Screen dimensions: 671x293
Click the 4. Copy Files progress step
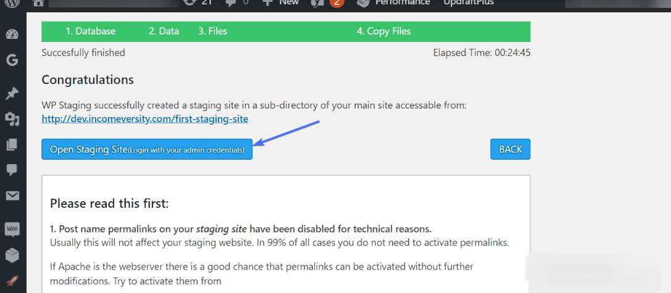[384, 31]
